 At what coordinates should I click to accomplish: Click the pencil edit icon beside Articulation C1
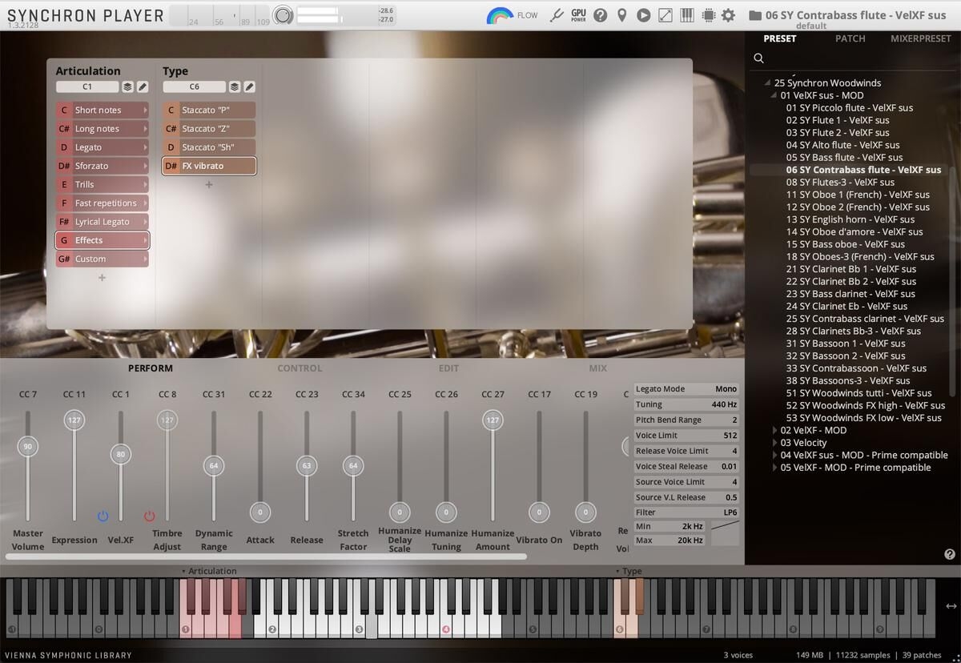click(143, 86)
